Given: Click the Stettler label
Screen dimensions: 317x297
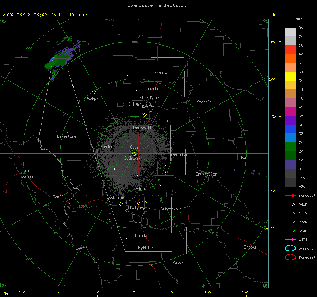Looking at the screenshot, I should click(205, 102).
